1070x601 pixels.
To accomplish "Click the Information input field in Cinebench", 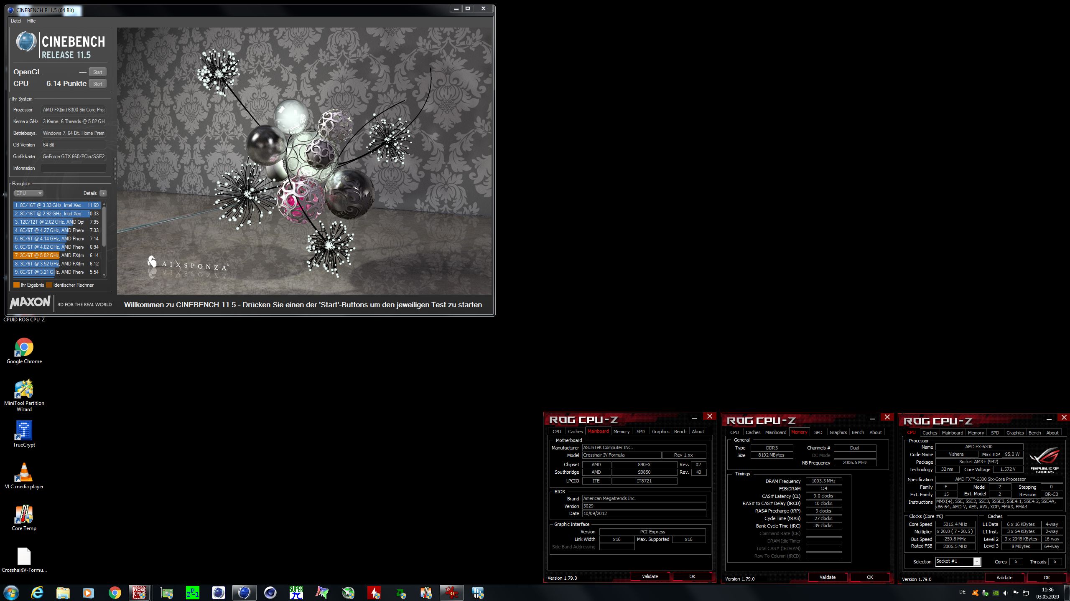I will coord(74,168).
